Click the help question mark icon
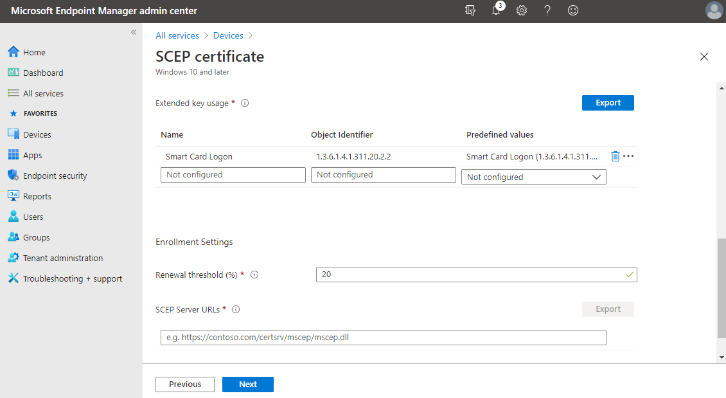726x398 pixels. click(x=547, y=11)
